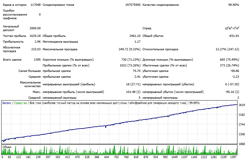Click average loss trade value -2.23

point(235,77)
